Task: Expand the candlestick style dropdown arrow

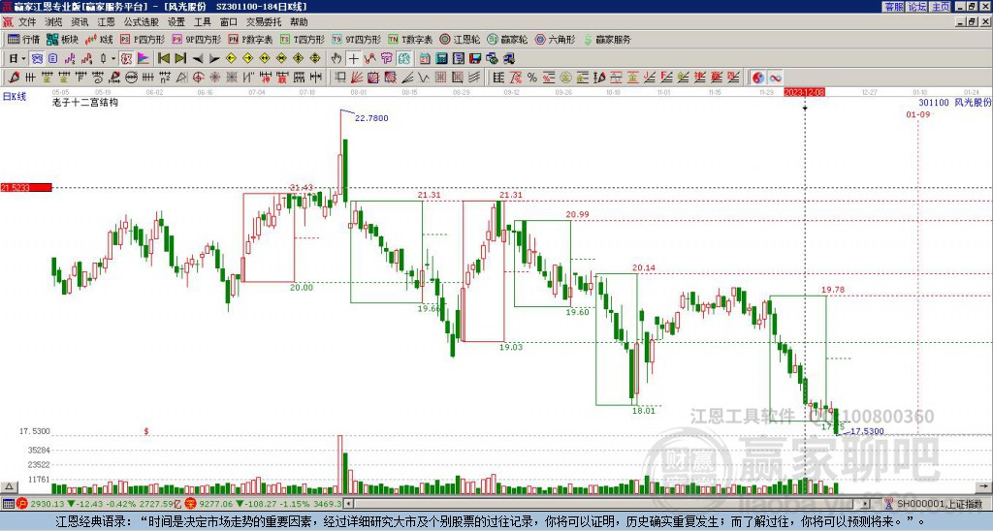Action: [x=113, y=58]
